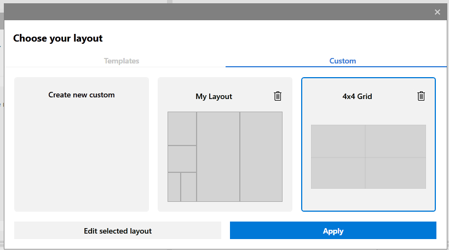This screenshot has width=449, height=250.
Task: Open Edit selected layout
Action: coord(118,230)
